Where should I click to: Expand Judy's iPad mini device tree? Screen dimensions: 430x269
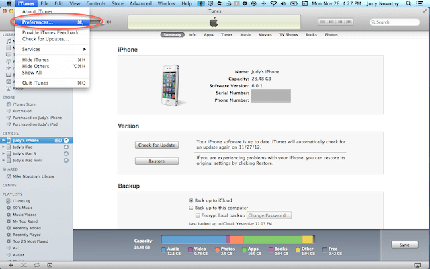click(3, 160)
